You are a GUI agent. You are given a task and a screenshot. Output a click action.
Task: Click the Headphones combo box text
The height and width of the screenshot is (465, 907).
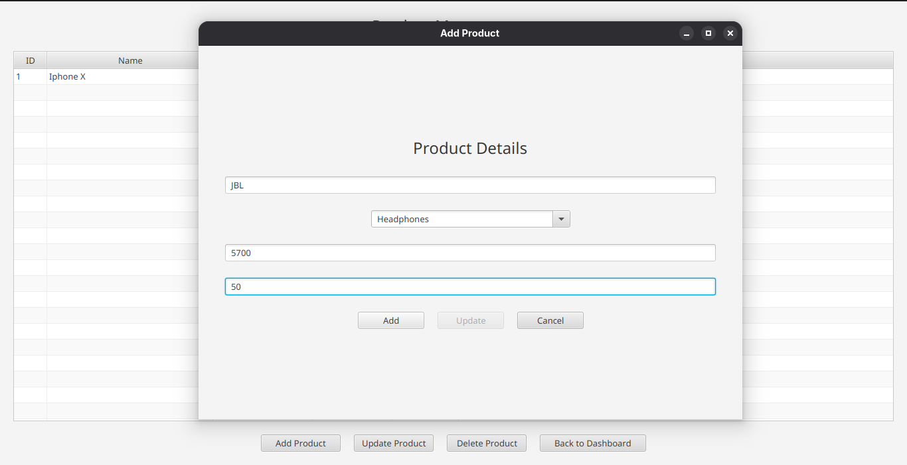[403, 219]
